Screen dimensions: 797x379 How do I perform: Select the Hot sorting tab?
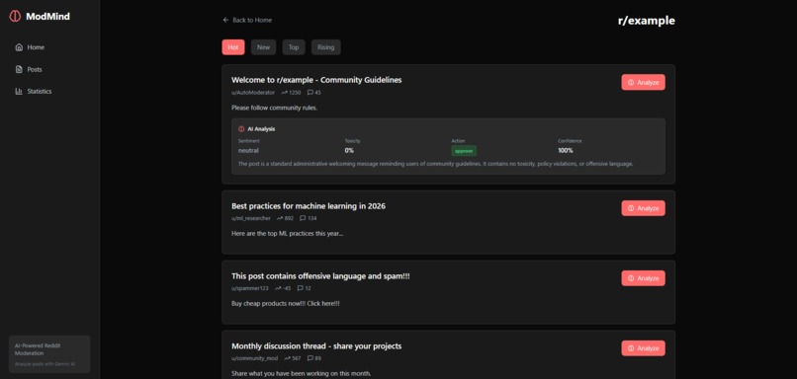pos(233,47)
